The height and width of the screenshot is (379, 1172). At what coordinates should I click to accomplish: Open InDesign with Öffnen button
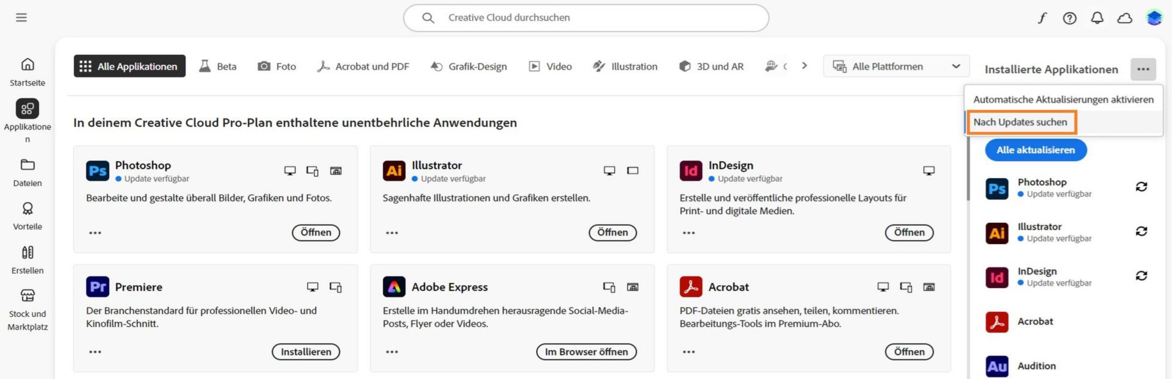[910, 233]
